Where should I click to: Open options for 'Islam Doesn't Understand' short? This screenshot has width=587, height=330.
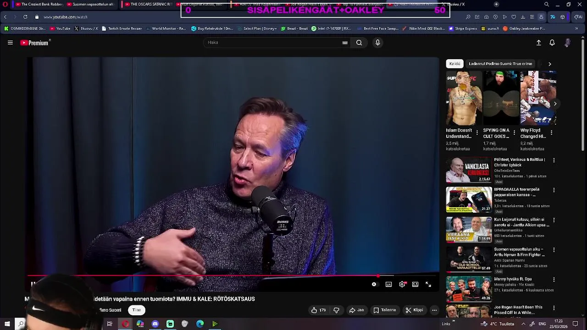coord(477,133)
